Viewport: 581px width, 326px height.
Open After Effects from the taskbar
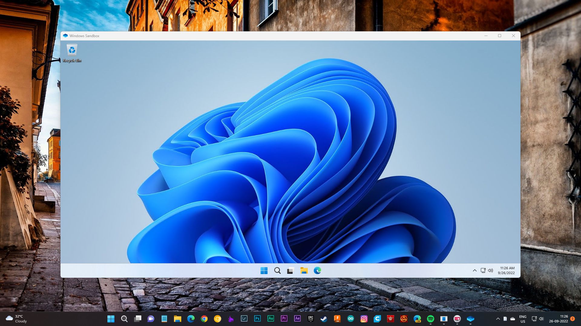coord(297,318)
